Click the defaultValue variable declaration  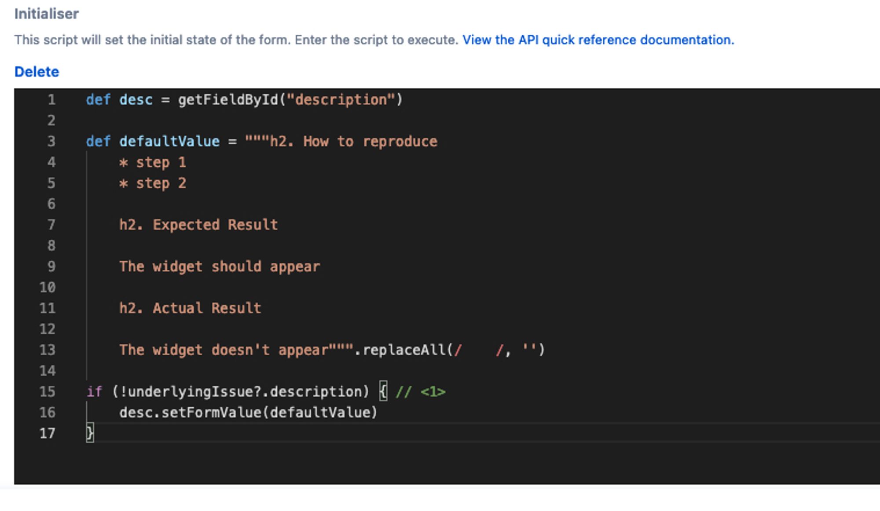(x=169, y=142)
